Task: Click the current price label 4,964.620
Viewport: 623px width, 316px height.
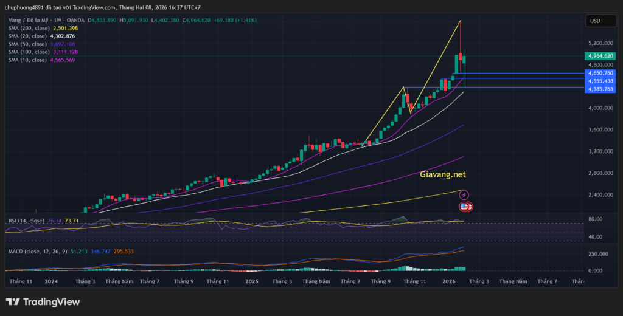Action: [599, 56]
